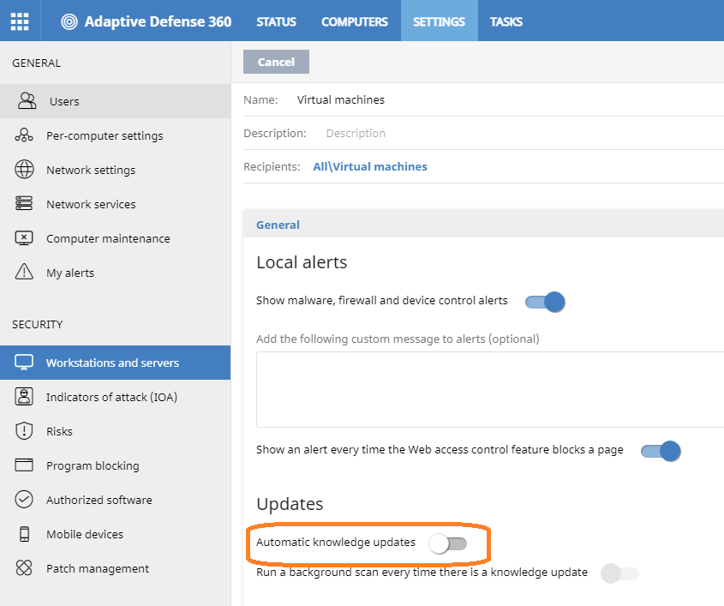Go to the TASKS tab
The height and width of the screenshot is (606, 724).
point(506,21)
